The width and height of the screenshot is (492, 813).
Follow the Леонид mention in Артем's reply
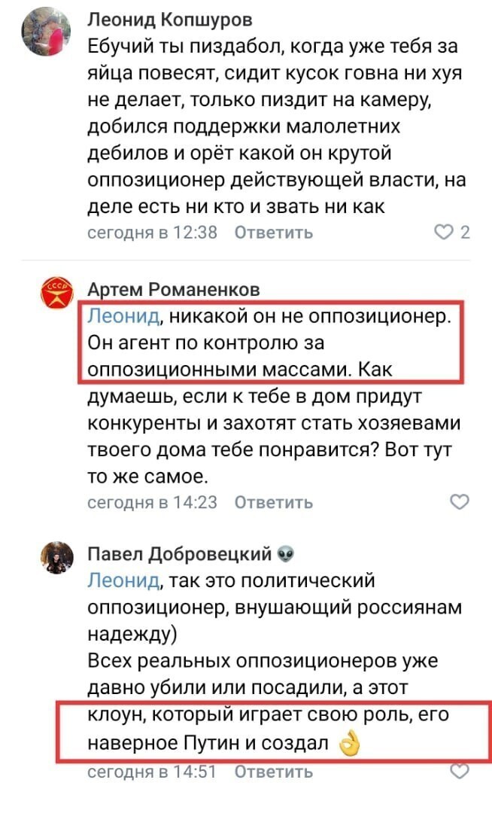[x=123, y=315]
